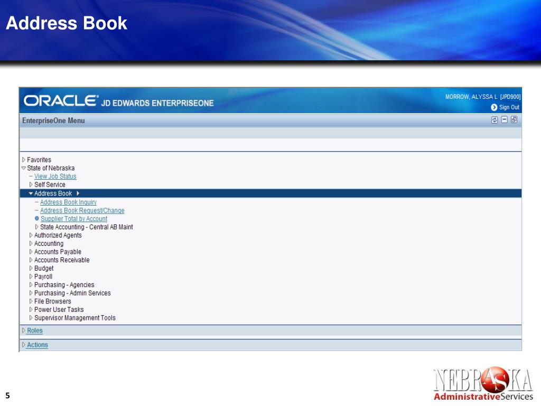Expand the Power User Tasks triangle
The width and height of the screenshot is (541, 406).
[x=31, y=310]
